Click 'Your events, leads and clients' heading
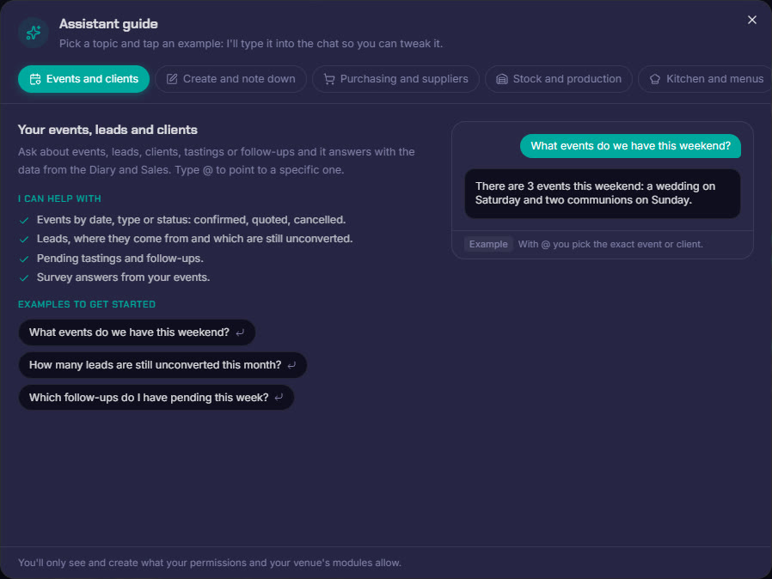The width and height of the screenshot is (772, 579). click(x=107, y=130)
